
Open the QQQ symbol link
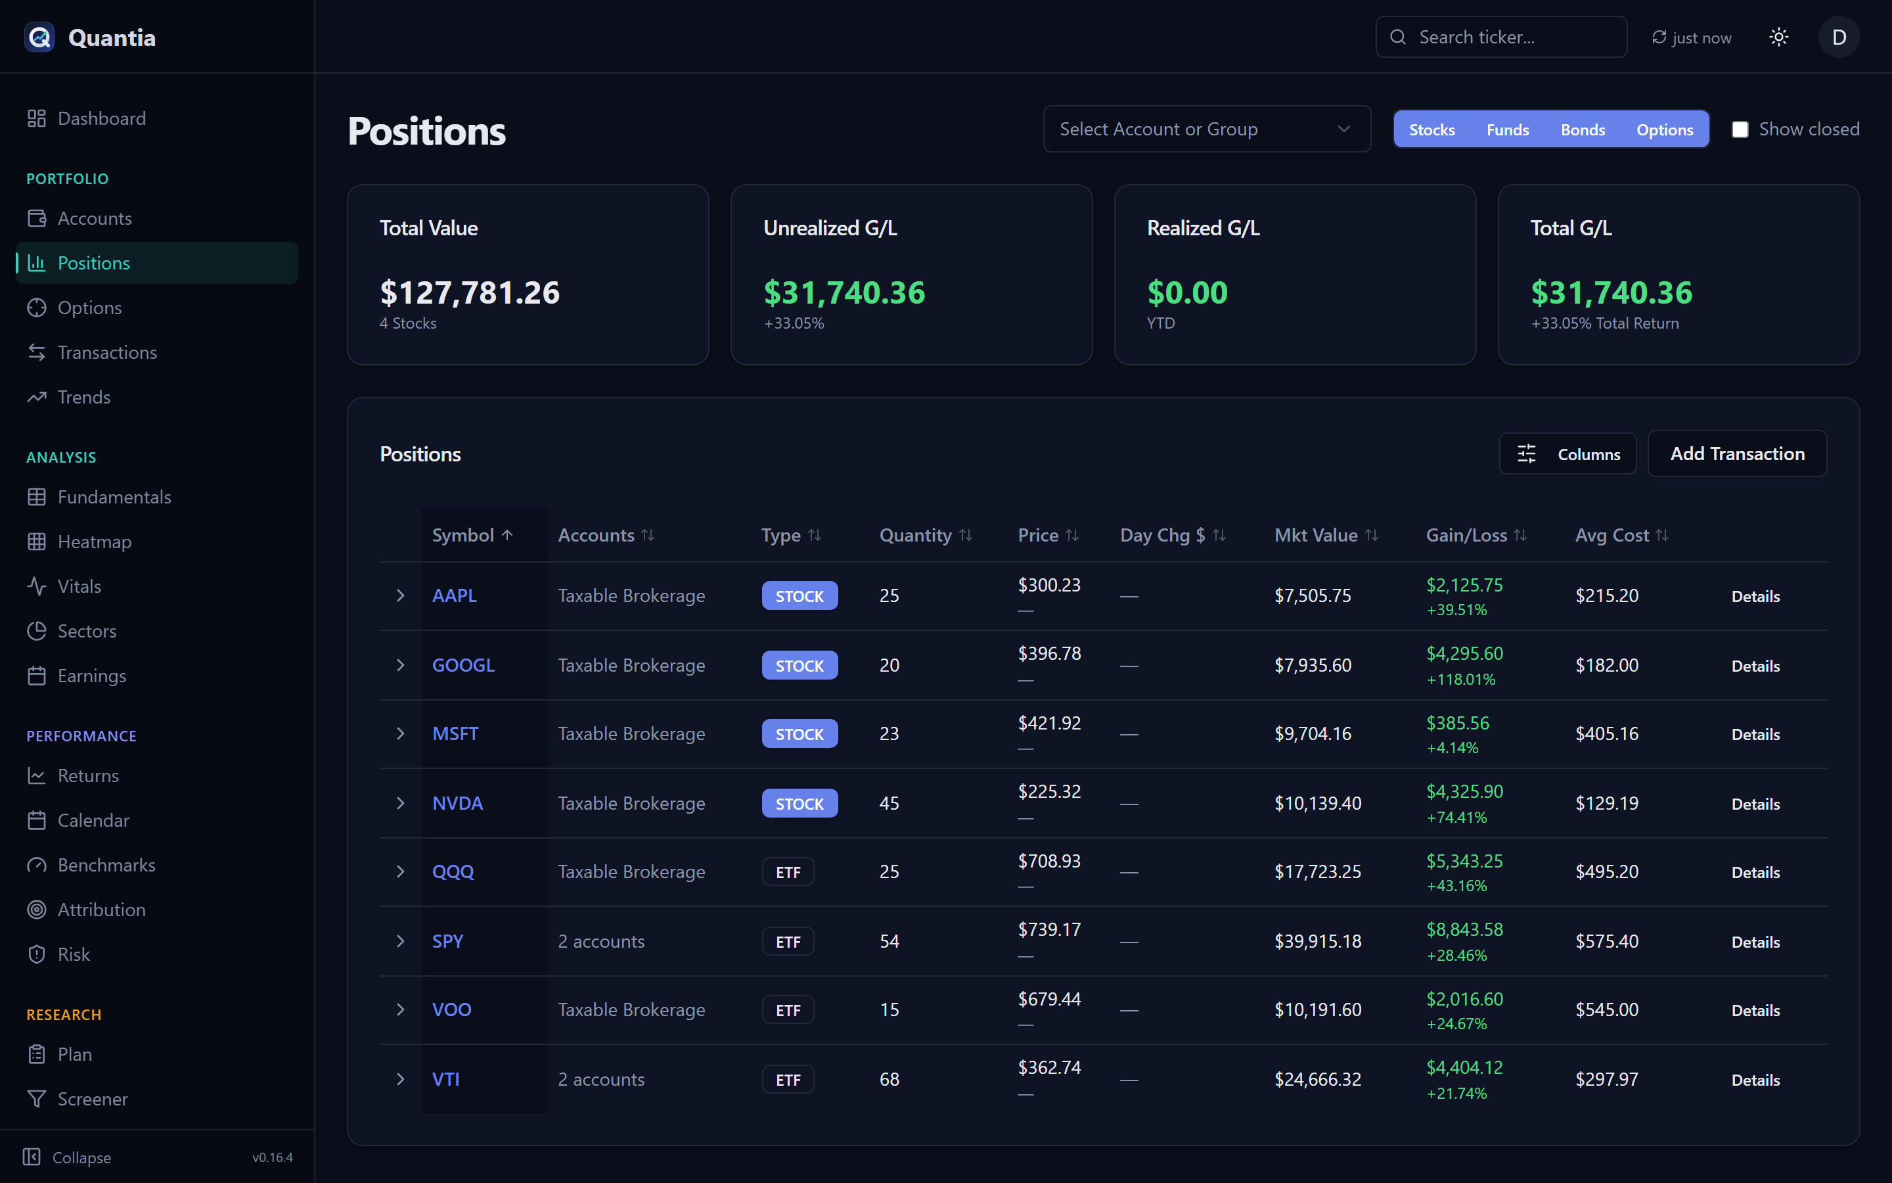(x=453, y=871)
